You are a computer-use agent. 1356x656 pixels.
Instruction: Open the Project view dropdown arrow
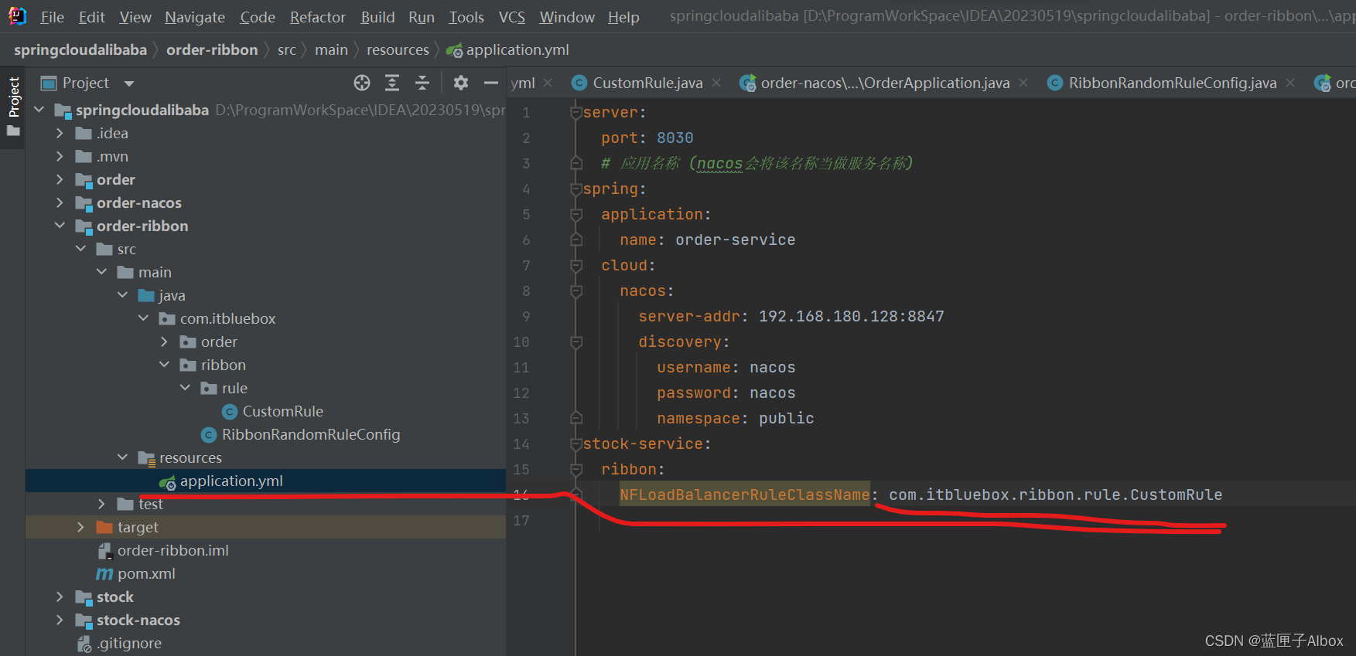(x=129, y=83)
